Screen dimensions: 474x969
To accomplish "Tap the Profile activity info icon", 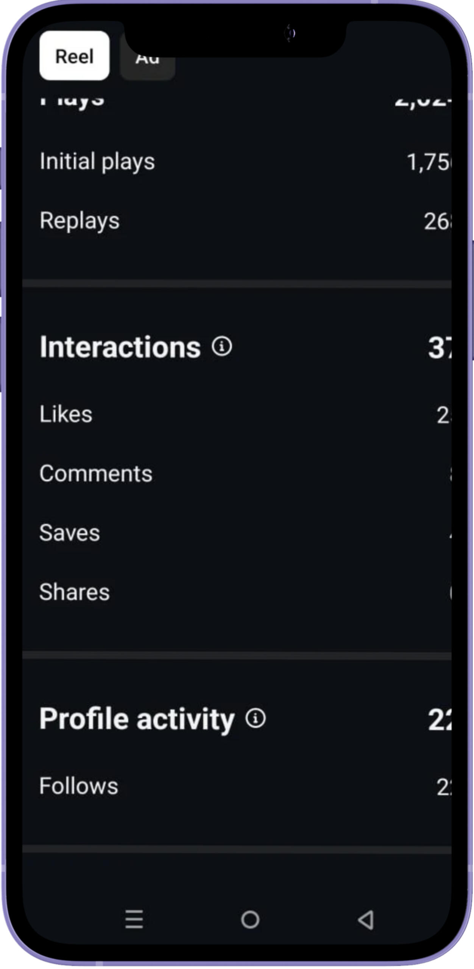I will coord(256,718).
